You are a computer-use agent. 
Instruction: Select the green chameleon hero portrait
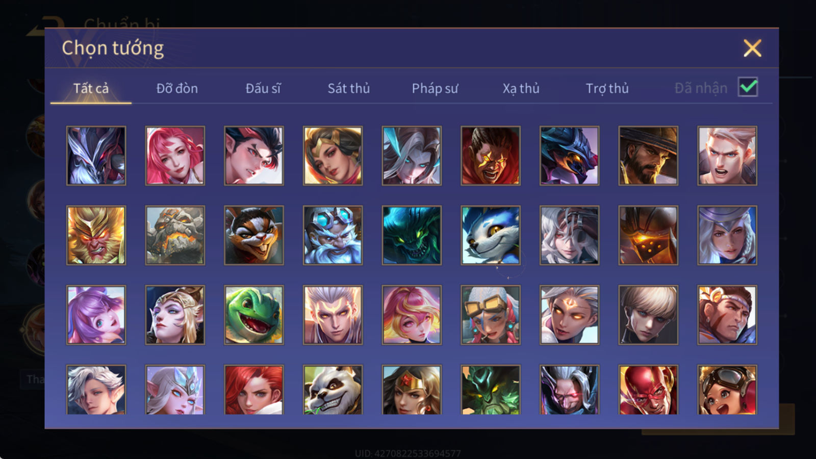[254, 315]
